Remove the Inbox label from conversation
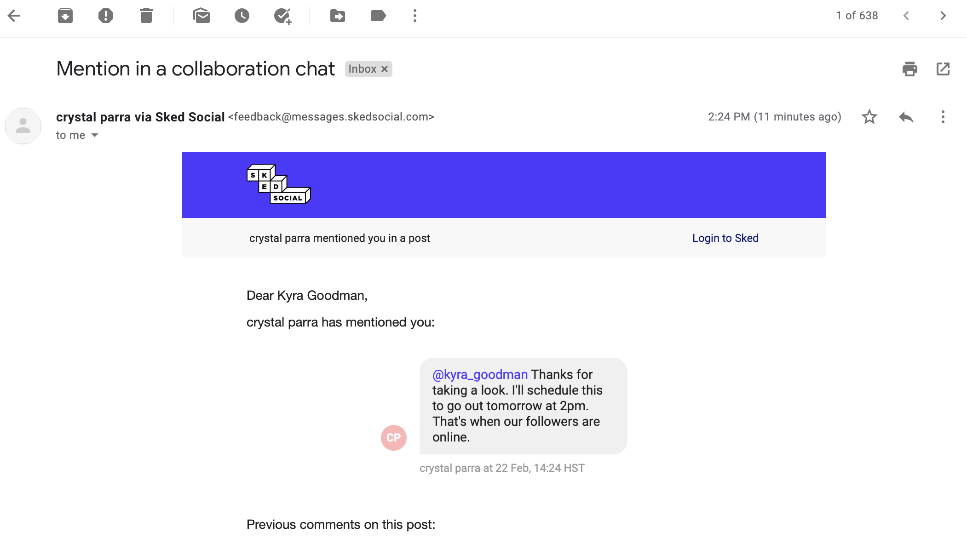The height and width of the screenshot is (539, 967). point(385,69)
